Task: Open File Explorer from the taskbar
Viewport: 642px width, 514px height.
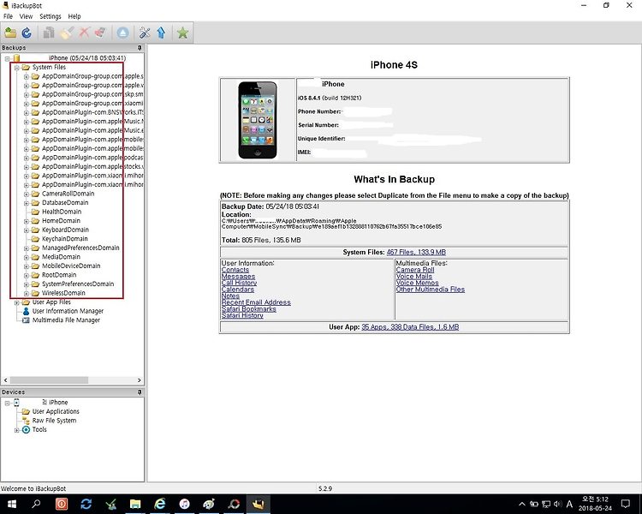Action: pyautogui.click(x=135, y=504)
